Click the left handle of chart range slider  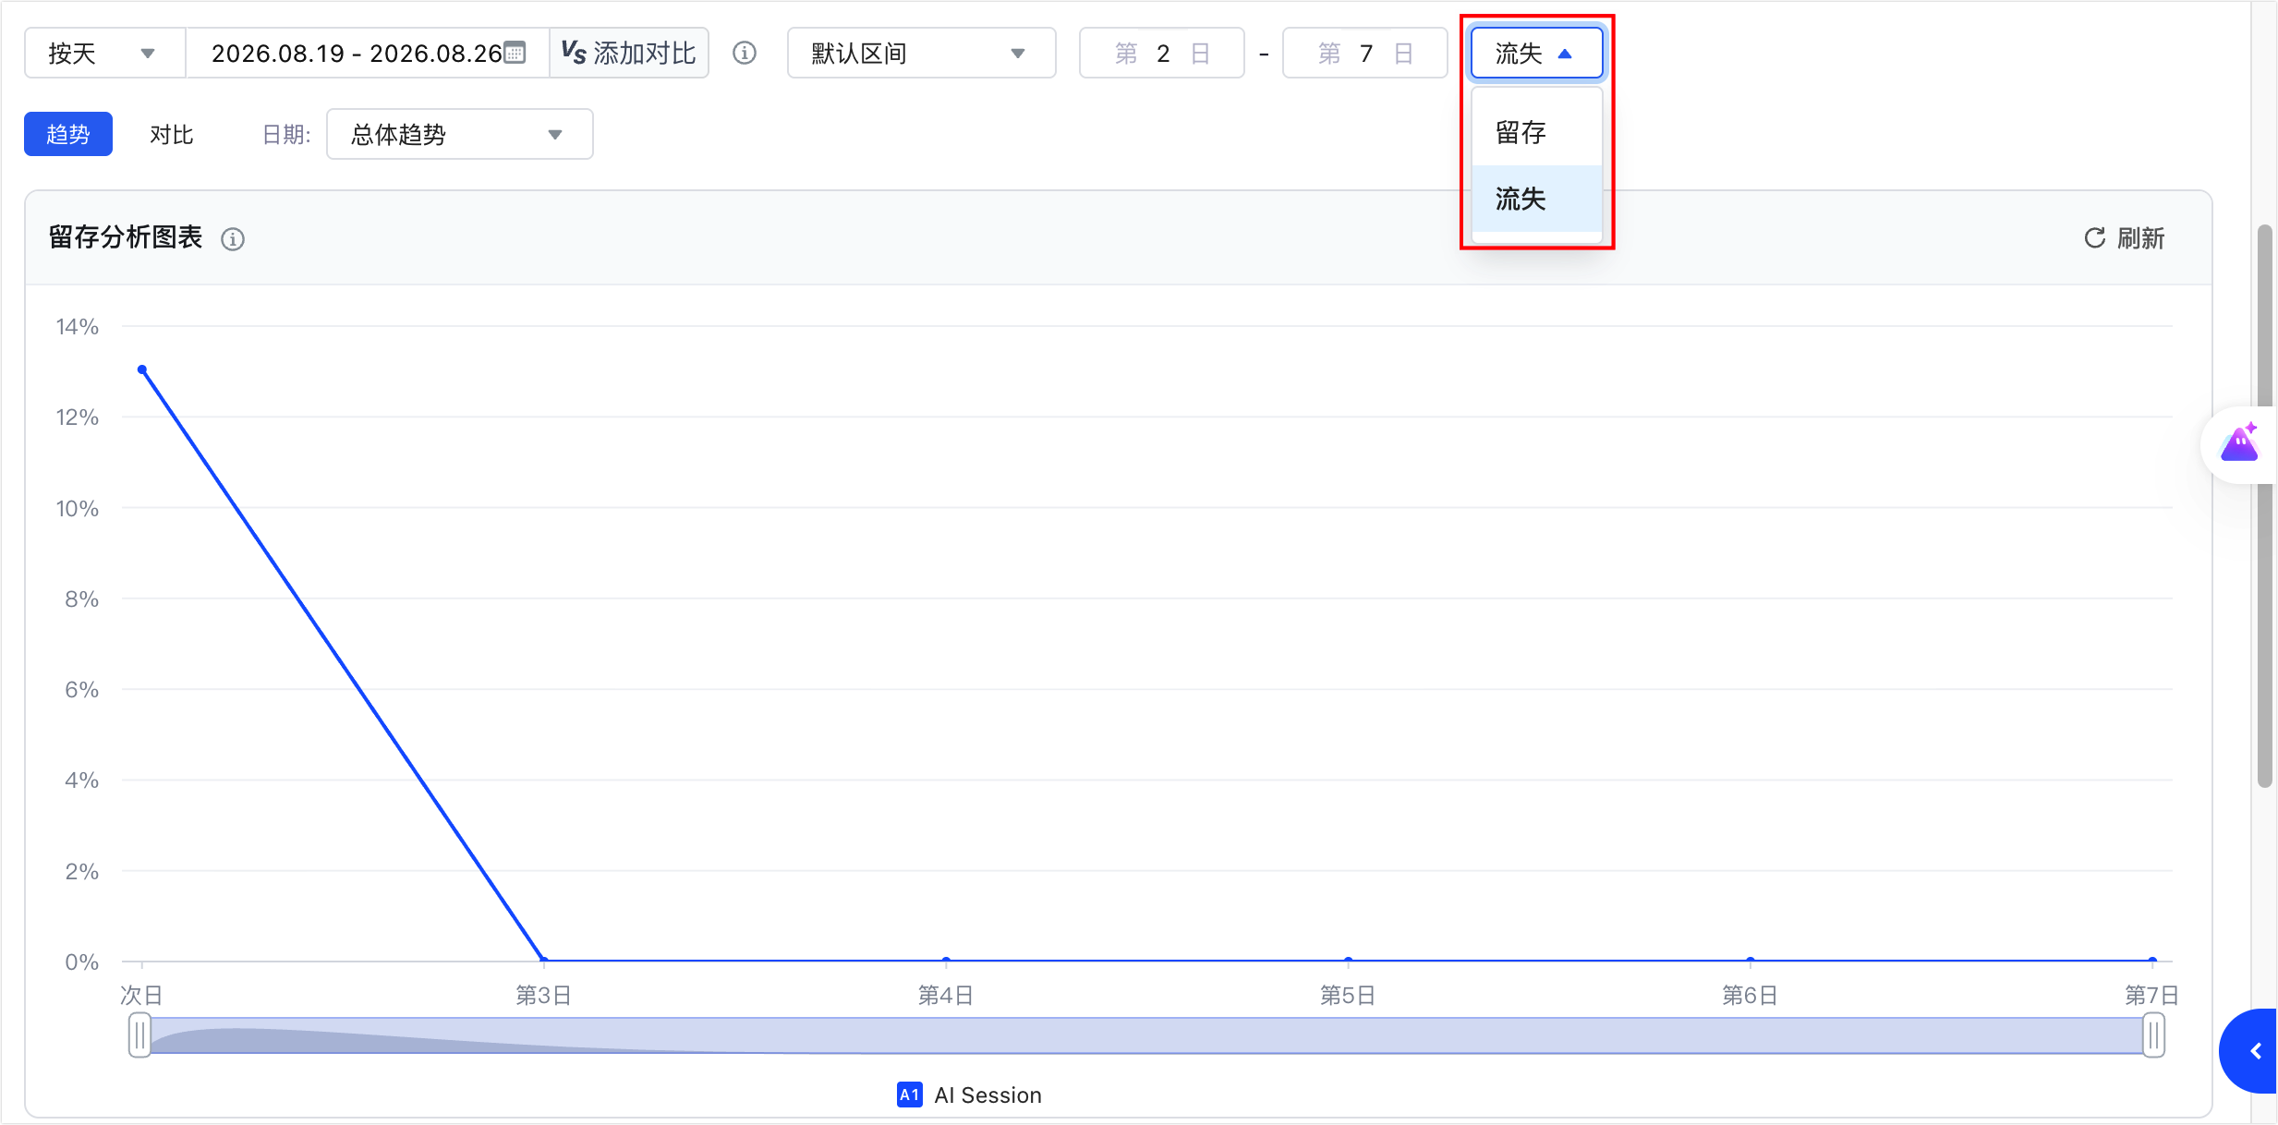(139, 1034)
